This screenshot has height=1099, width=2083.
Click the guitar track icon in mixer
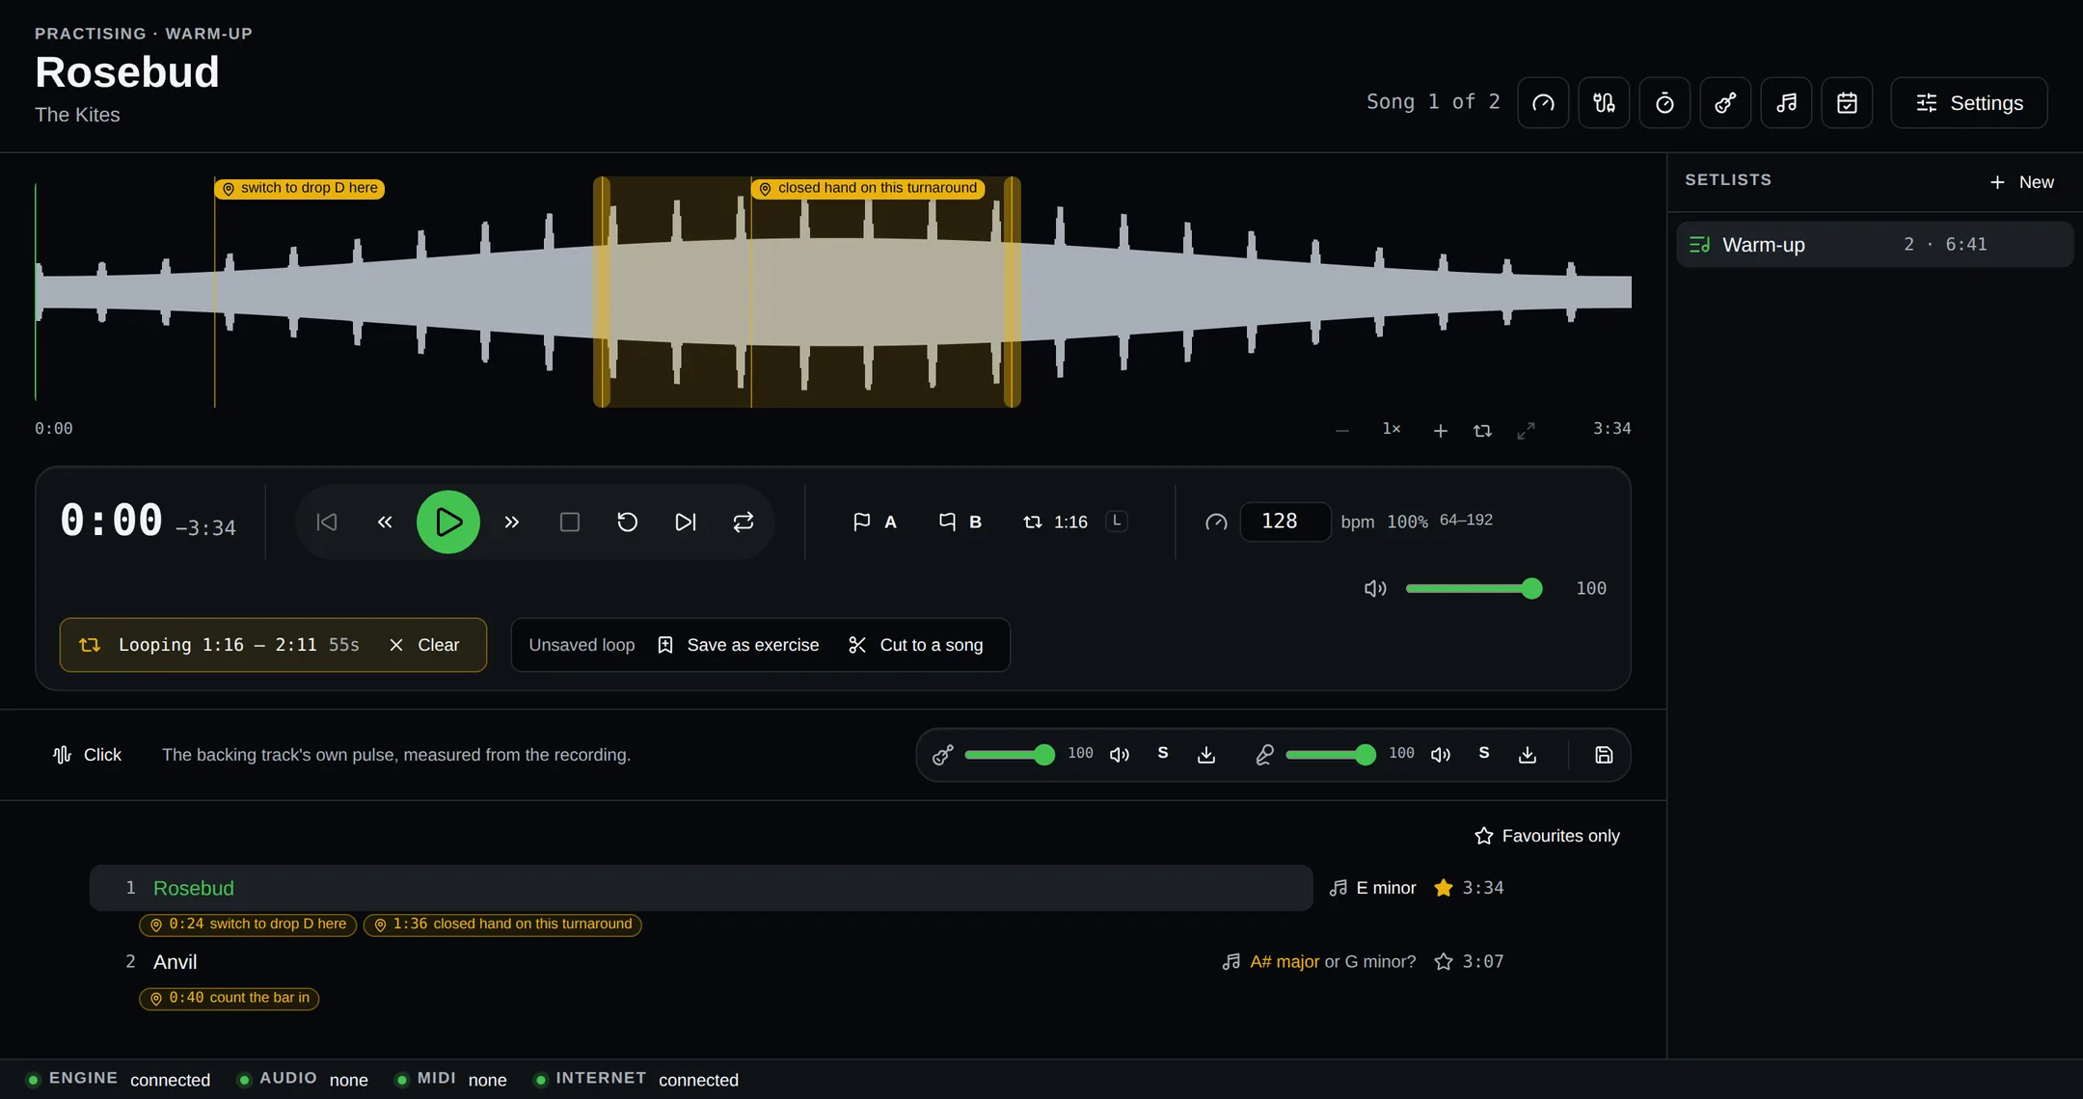[x=943, y=755]
